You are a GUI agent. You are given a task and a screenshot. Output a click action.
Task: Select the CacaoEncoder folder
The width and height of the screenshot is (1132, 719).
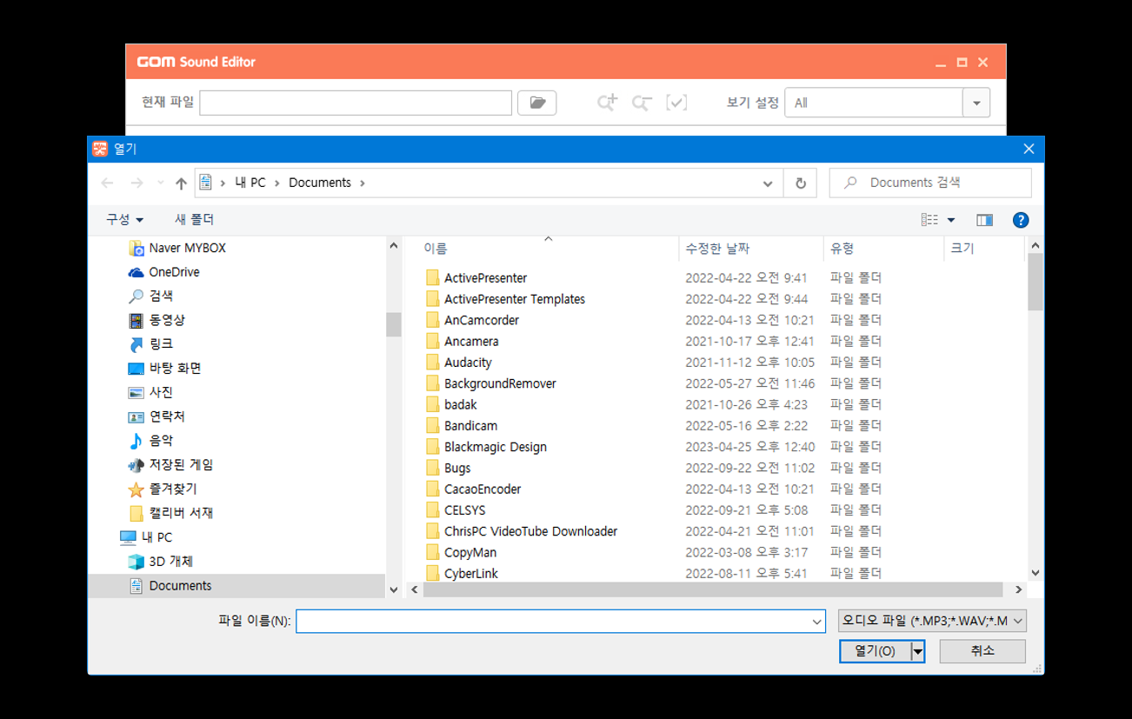click(483, 489)
